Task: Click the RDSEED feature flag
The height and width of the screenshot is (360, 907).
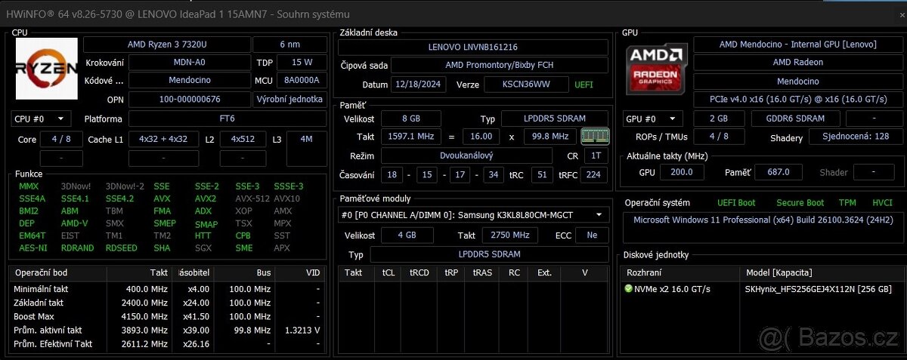Action: [x=121, y=248]
